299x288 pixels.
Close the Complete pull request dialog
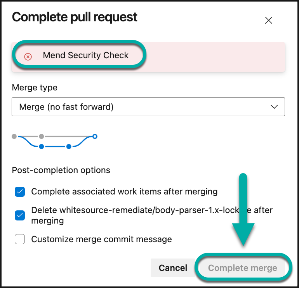click(268, 21)
